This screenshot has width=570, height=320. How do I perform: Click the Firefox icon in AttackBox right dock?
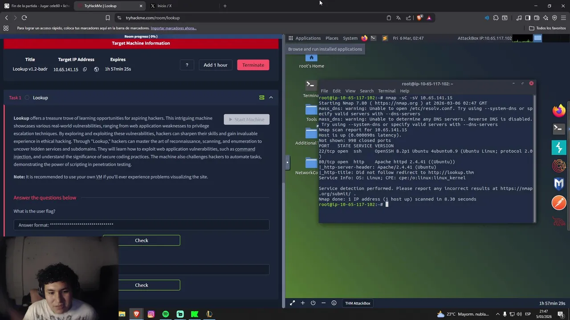(559, 110)
